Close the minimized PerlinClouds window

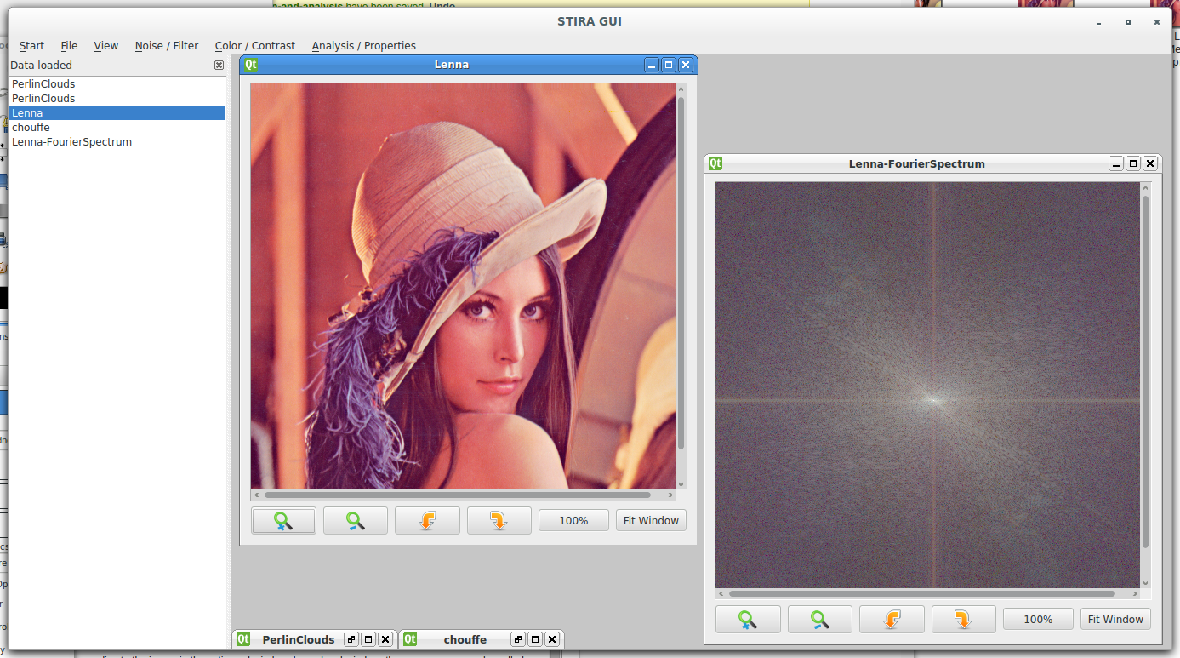click(385, 639)
